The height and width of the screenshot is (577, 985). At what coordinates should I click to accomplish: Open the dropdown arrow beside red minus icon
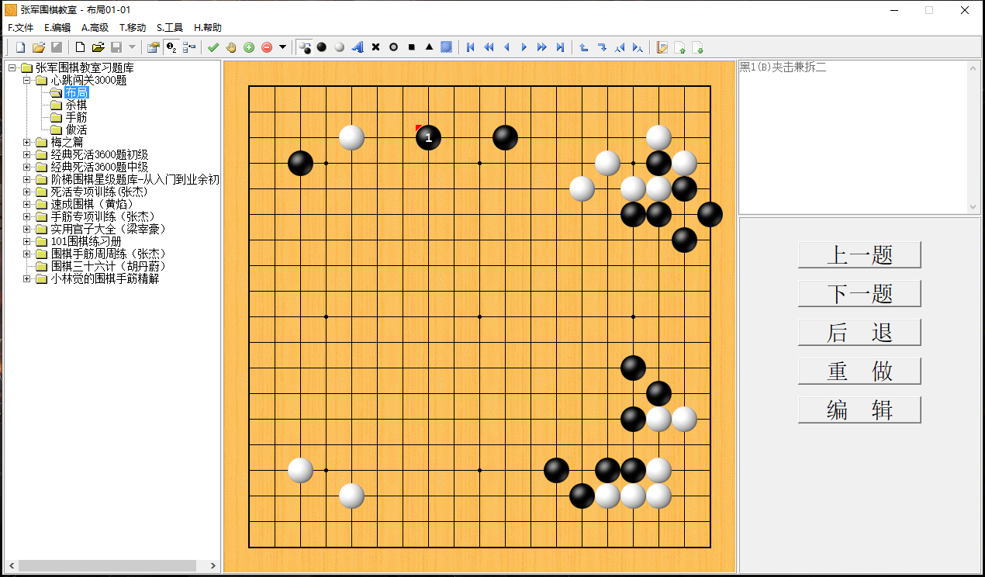click(282, 47)
